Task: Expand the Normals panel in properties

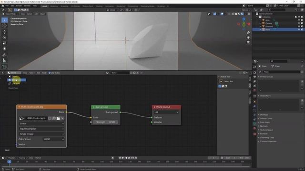Action: (264, 126)
